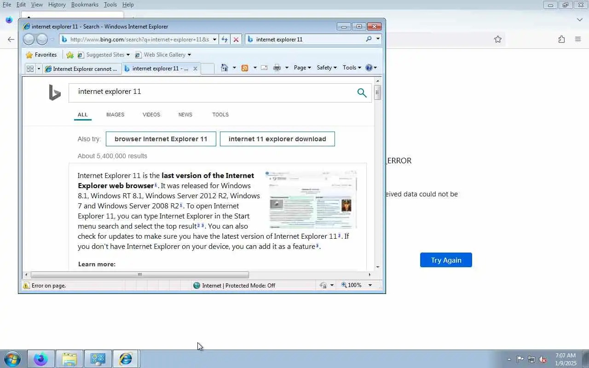Click the Bing logo on results page
The width and height of the screenshot is (589, 368).
click(55, 92)
